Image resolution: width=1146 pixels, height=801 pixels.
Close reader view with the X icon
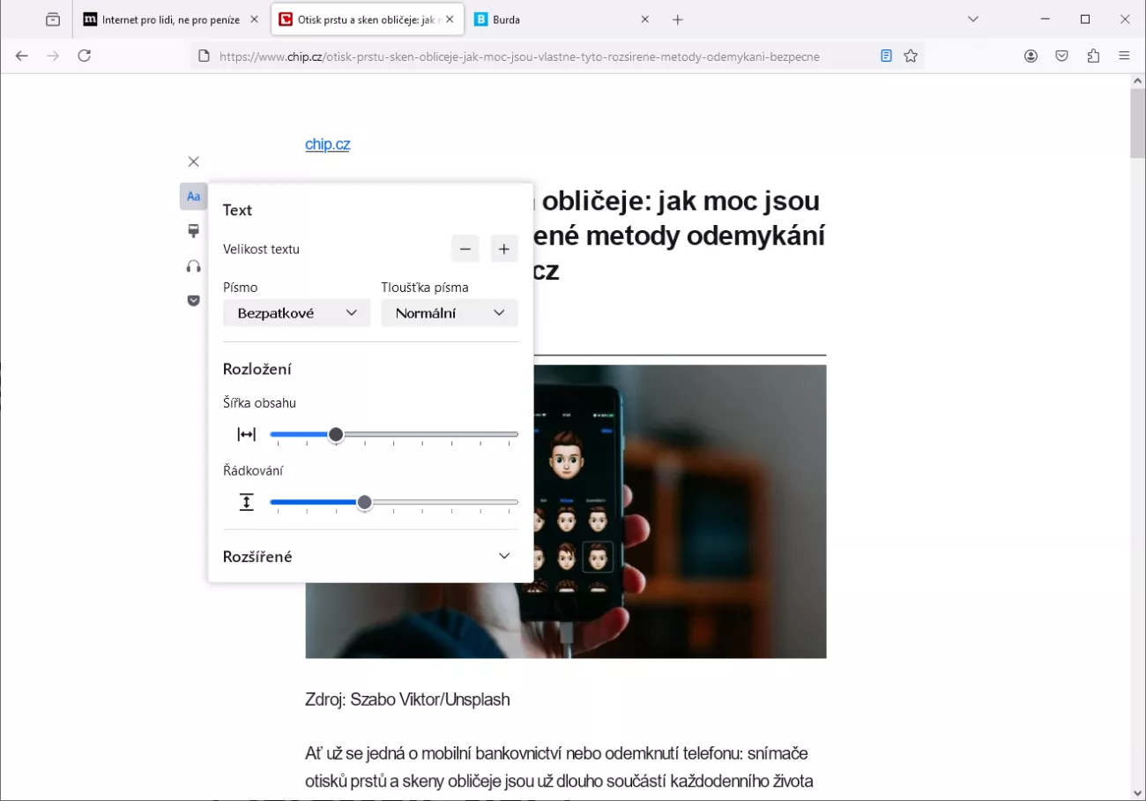pos(193,161)
